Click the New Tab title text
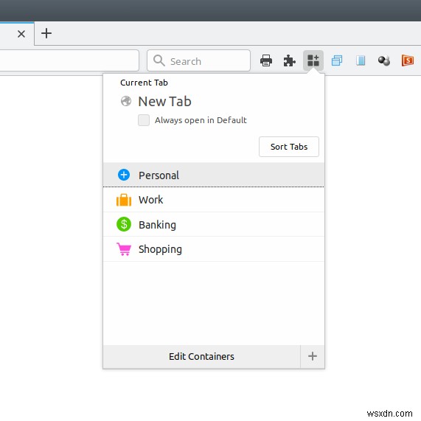 point(164,102)
